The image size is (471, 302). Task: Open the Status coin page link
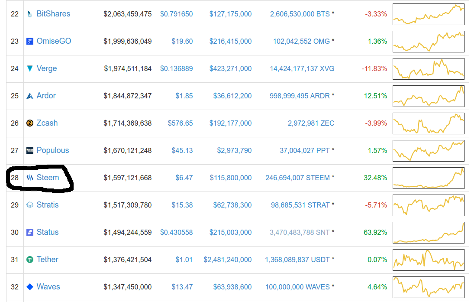point(48,232)
